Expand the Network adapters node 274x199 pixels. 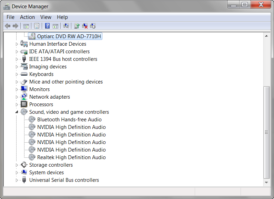tap(17, 97)
